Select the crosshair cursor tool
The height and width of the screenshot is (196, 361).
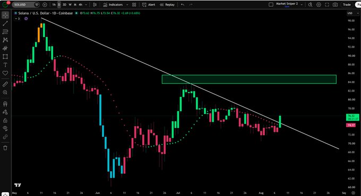click(5, 15)
